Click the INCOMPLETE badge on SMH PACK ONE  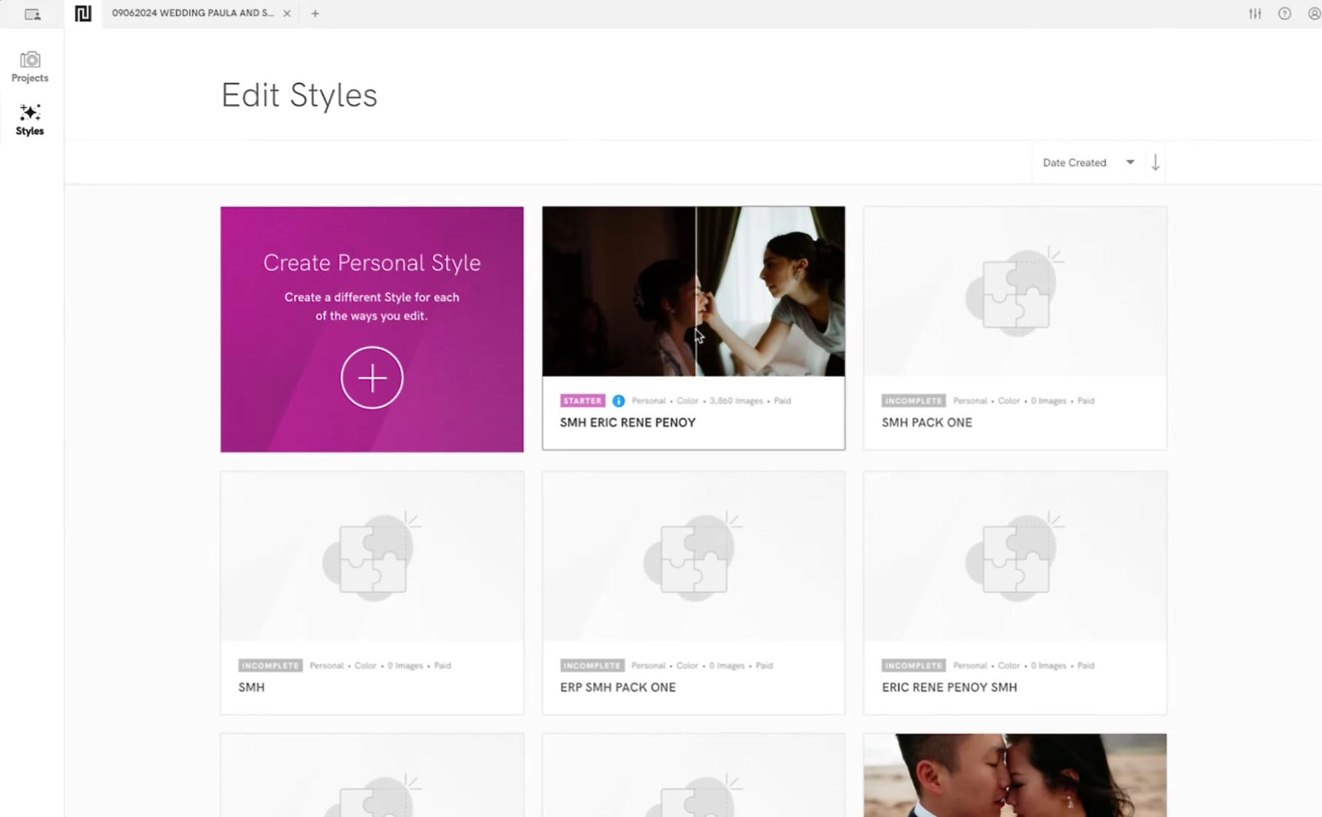click(x=913, y=401)
